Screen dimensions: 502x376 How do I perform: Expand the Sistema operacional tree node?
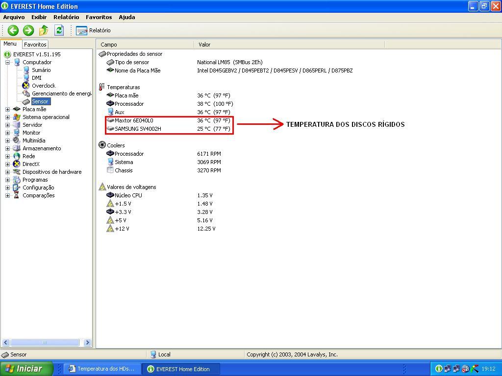tap(8, 117)
